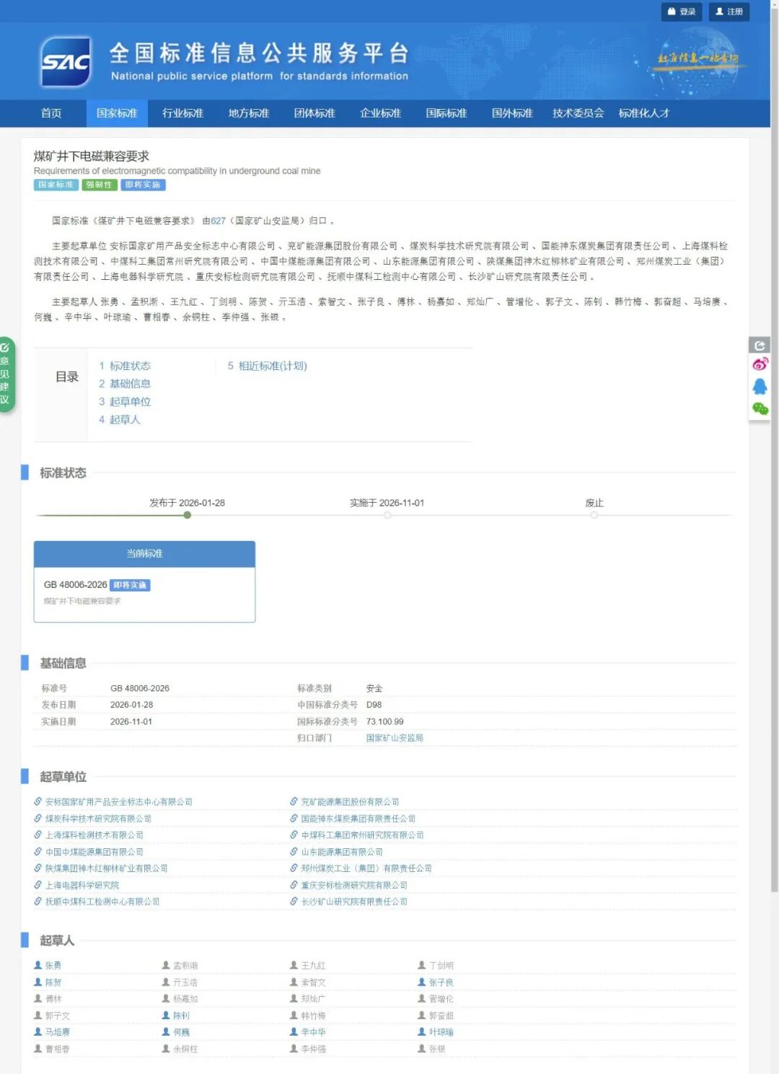The width and height of the screenshot is (779, 1074).
Task: Open the green feedback suggestion tab
Action: tap(6, 374)
